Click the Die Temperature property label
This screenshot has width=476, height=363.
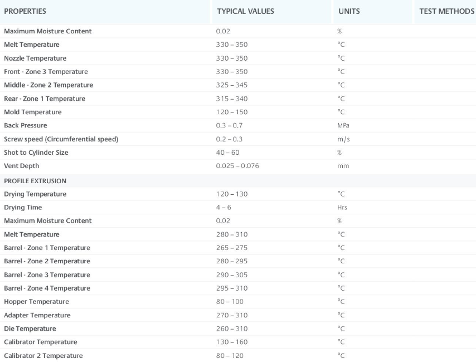click(x=30, y=328)
